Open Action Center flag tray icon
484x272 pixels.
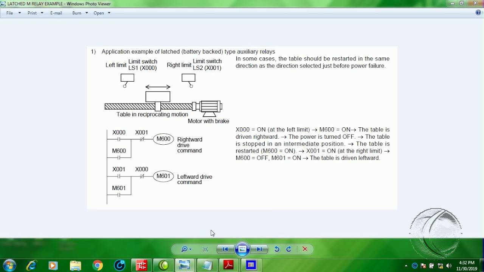pyautogui.click(x=423, y=266)
